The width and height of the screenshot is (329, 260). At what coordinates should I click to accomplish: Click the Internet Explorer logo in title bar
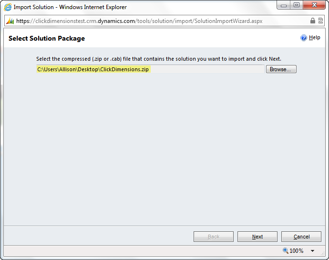8,7
